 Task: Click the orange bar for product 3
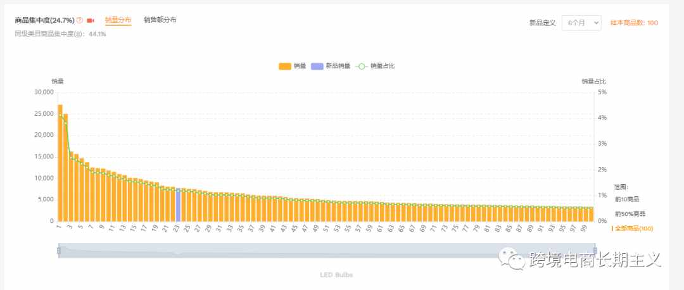[71, 187]
